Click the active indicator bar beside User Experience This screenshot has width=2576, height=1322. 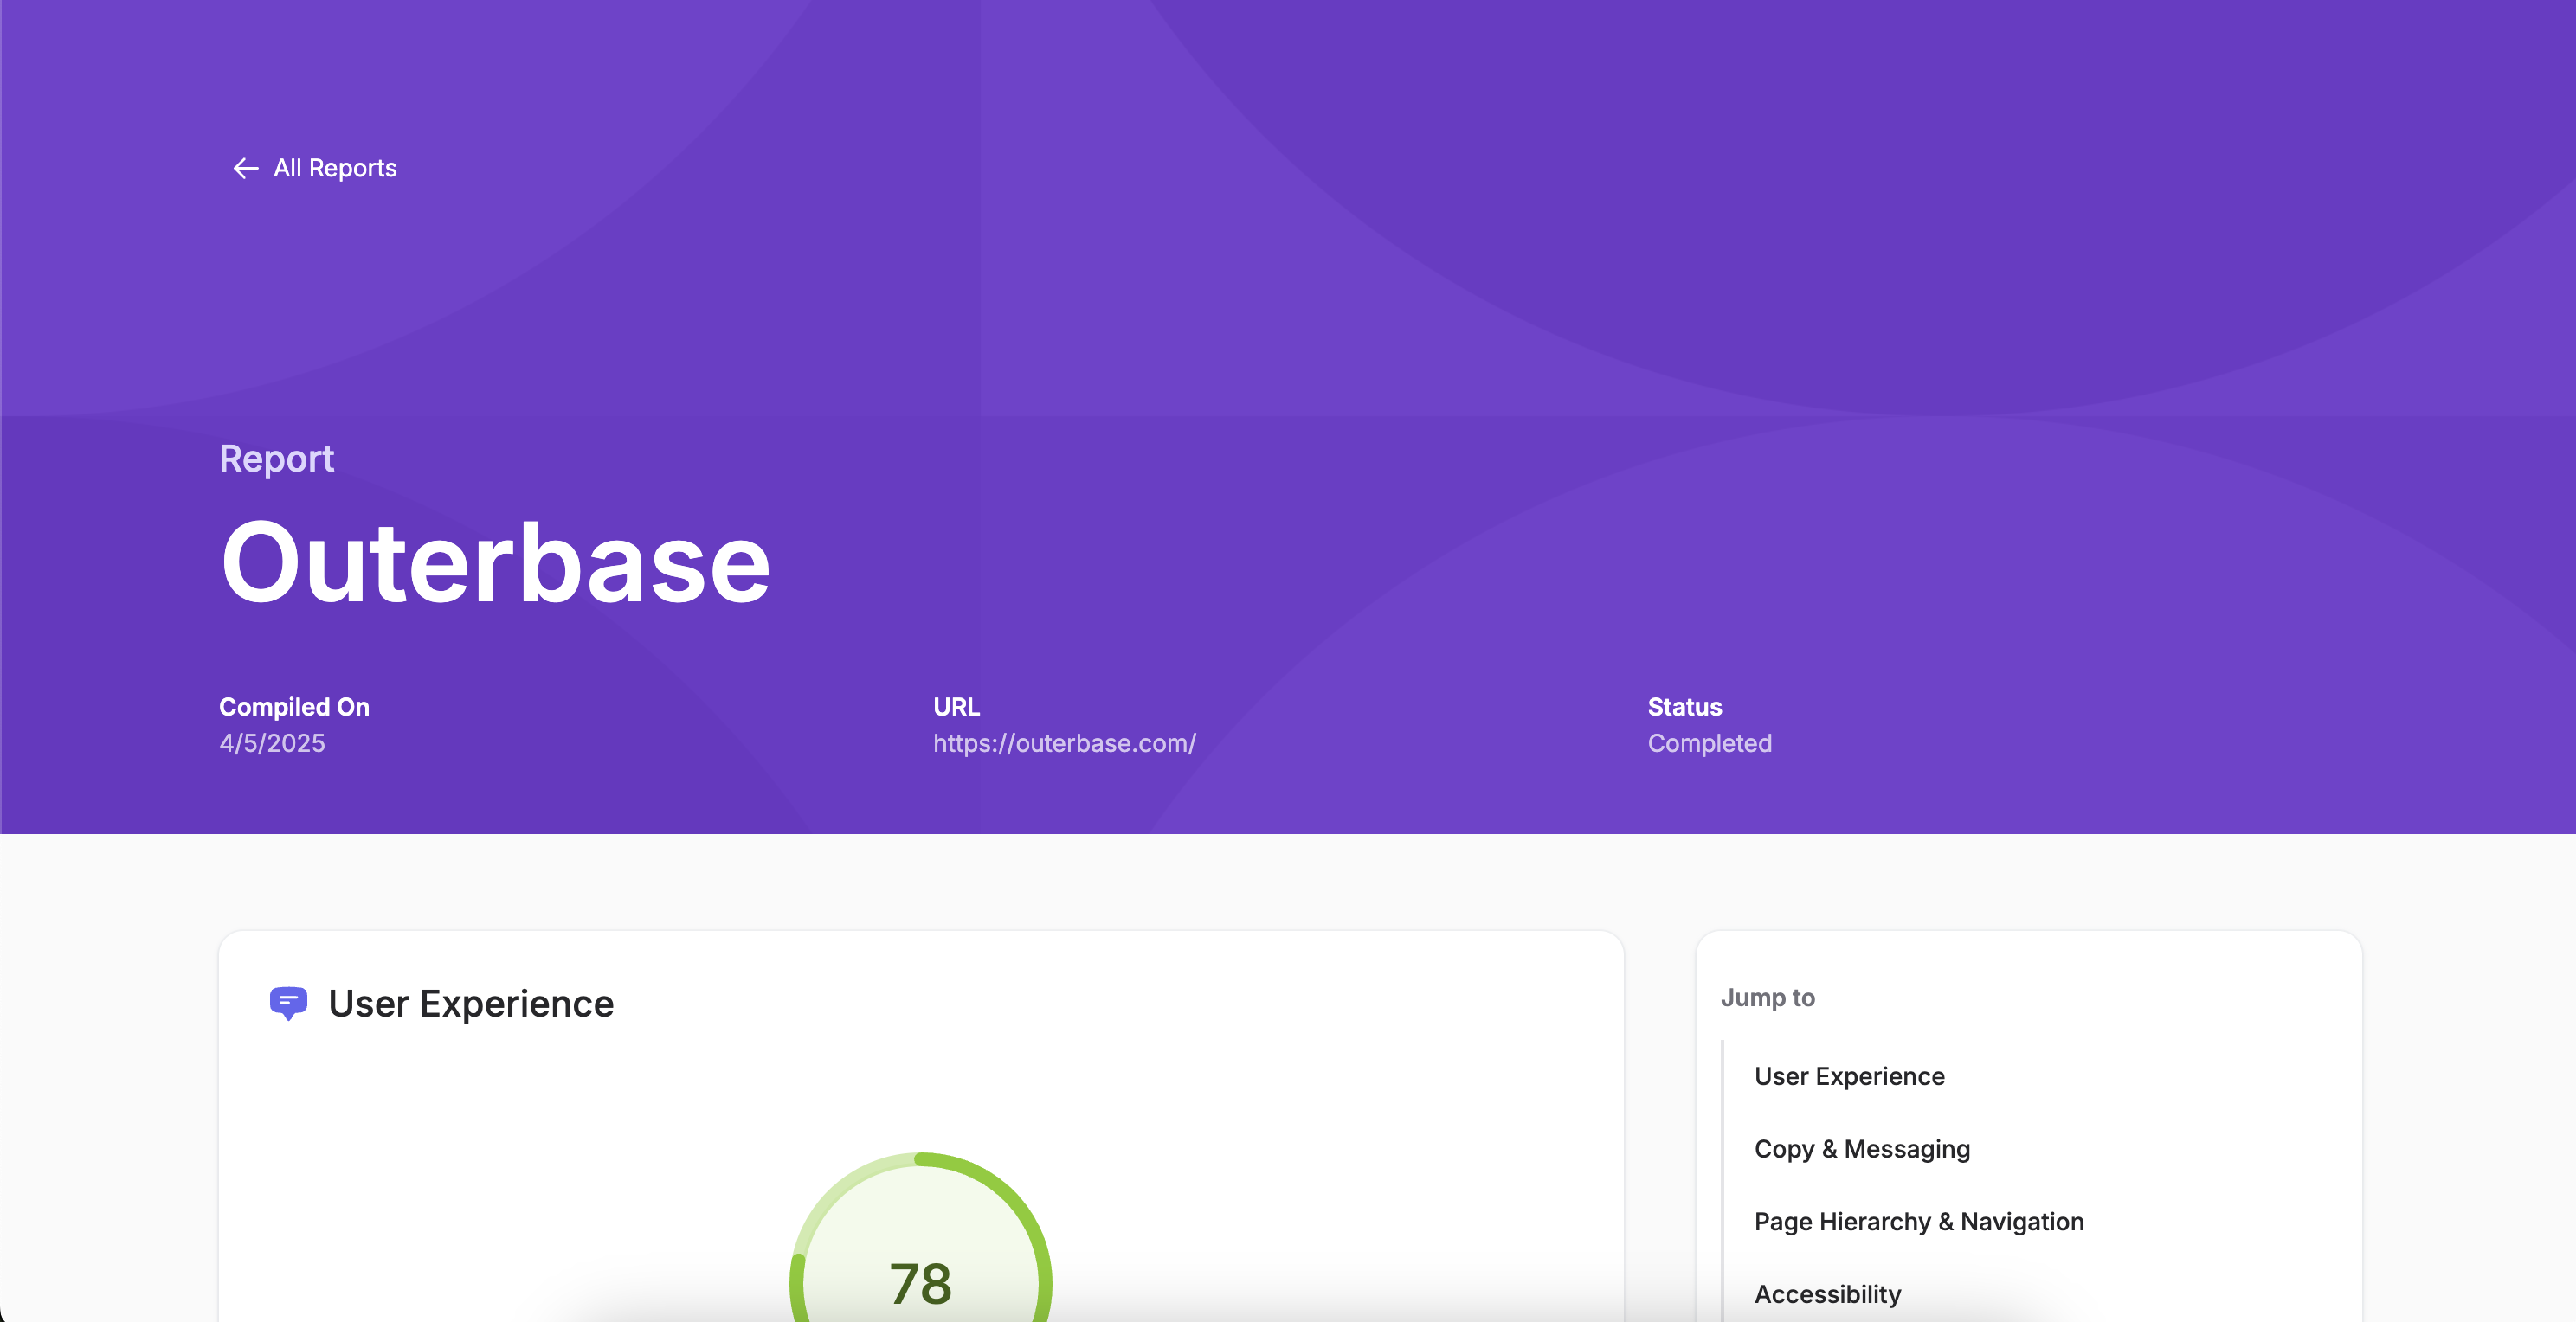point(1722,1076)
